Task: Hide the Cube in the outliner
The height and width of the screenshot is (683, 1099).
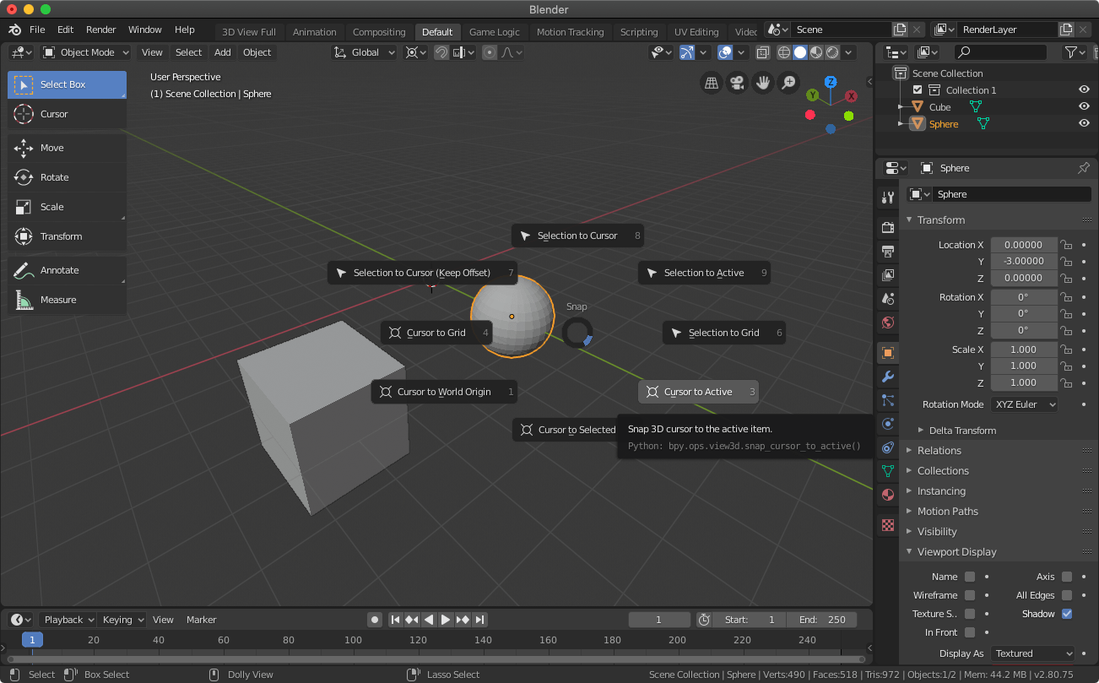Action: 1084,107
